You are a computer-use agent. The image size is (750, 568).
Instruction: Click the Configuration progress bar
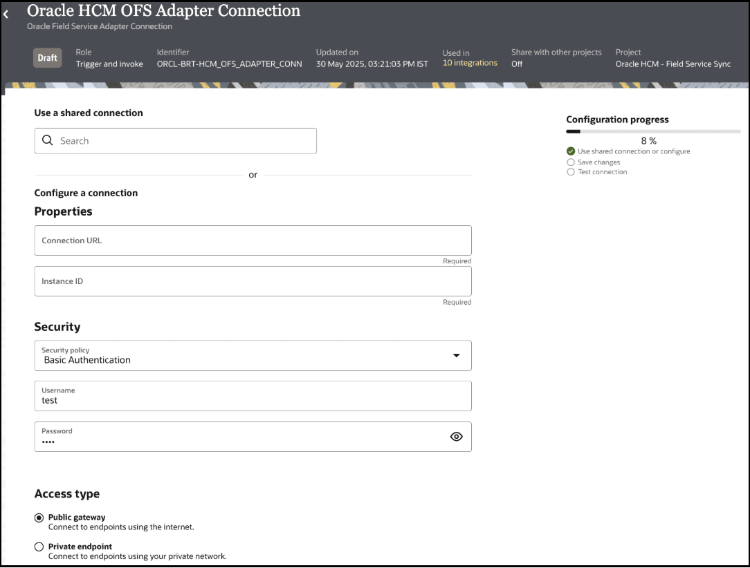click(653, 131)
